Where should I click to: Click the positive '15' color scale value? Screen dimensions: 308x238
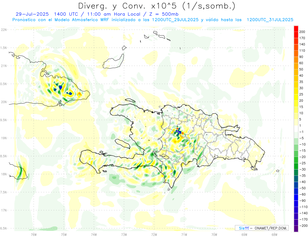tap(301, 107)
